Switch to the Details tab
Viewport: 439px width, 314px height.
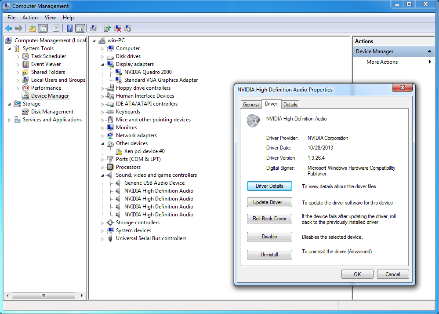290,105
